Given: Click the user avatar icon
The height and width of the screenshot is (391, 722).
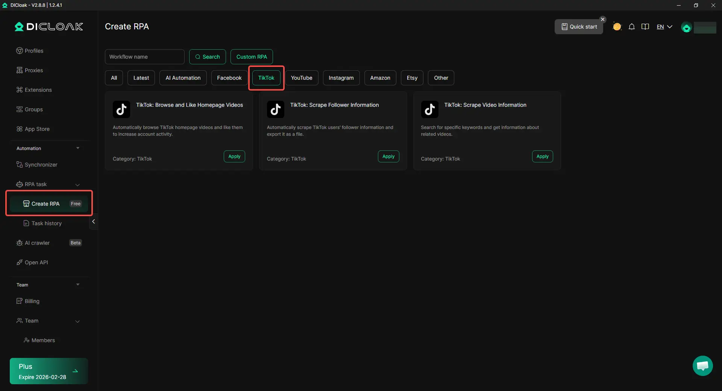Looking at the screenshot, I should pyautogui.click(x=686, y=28).
